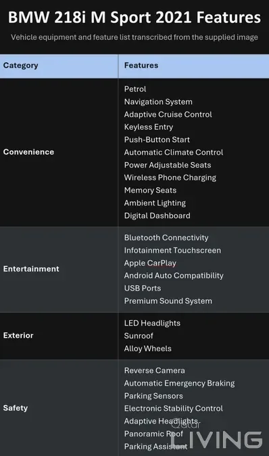Select the Adaptive Cruise Control entry
Image resolution: width=269 pixels, height=456 pixels.
click(x=168, y=115)
